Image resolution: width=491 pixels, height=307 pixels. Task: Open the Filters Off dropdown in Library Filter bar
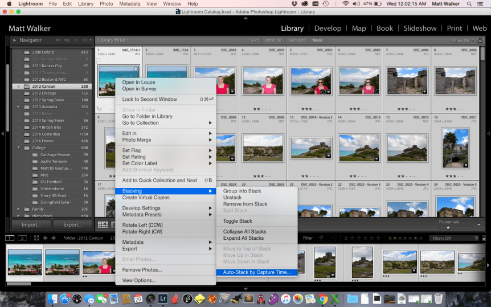click(463, 40)
